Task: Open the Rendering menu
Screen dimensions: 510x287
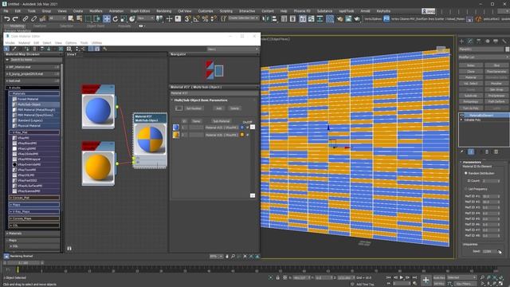Action: [x=163, y=10]
